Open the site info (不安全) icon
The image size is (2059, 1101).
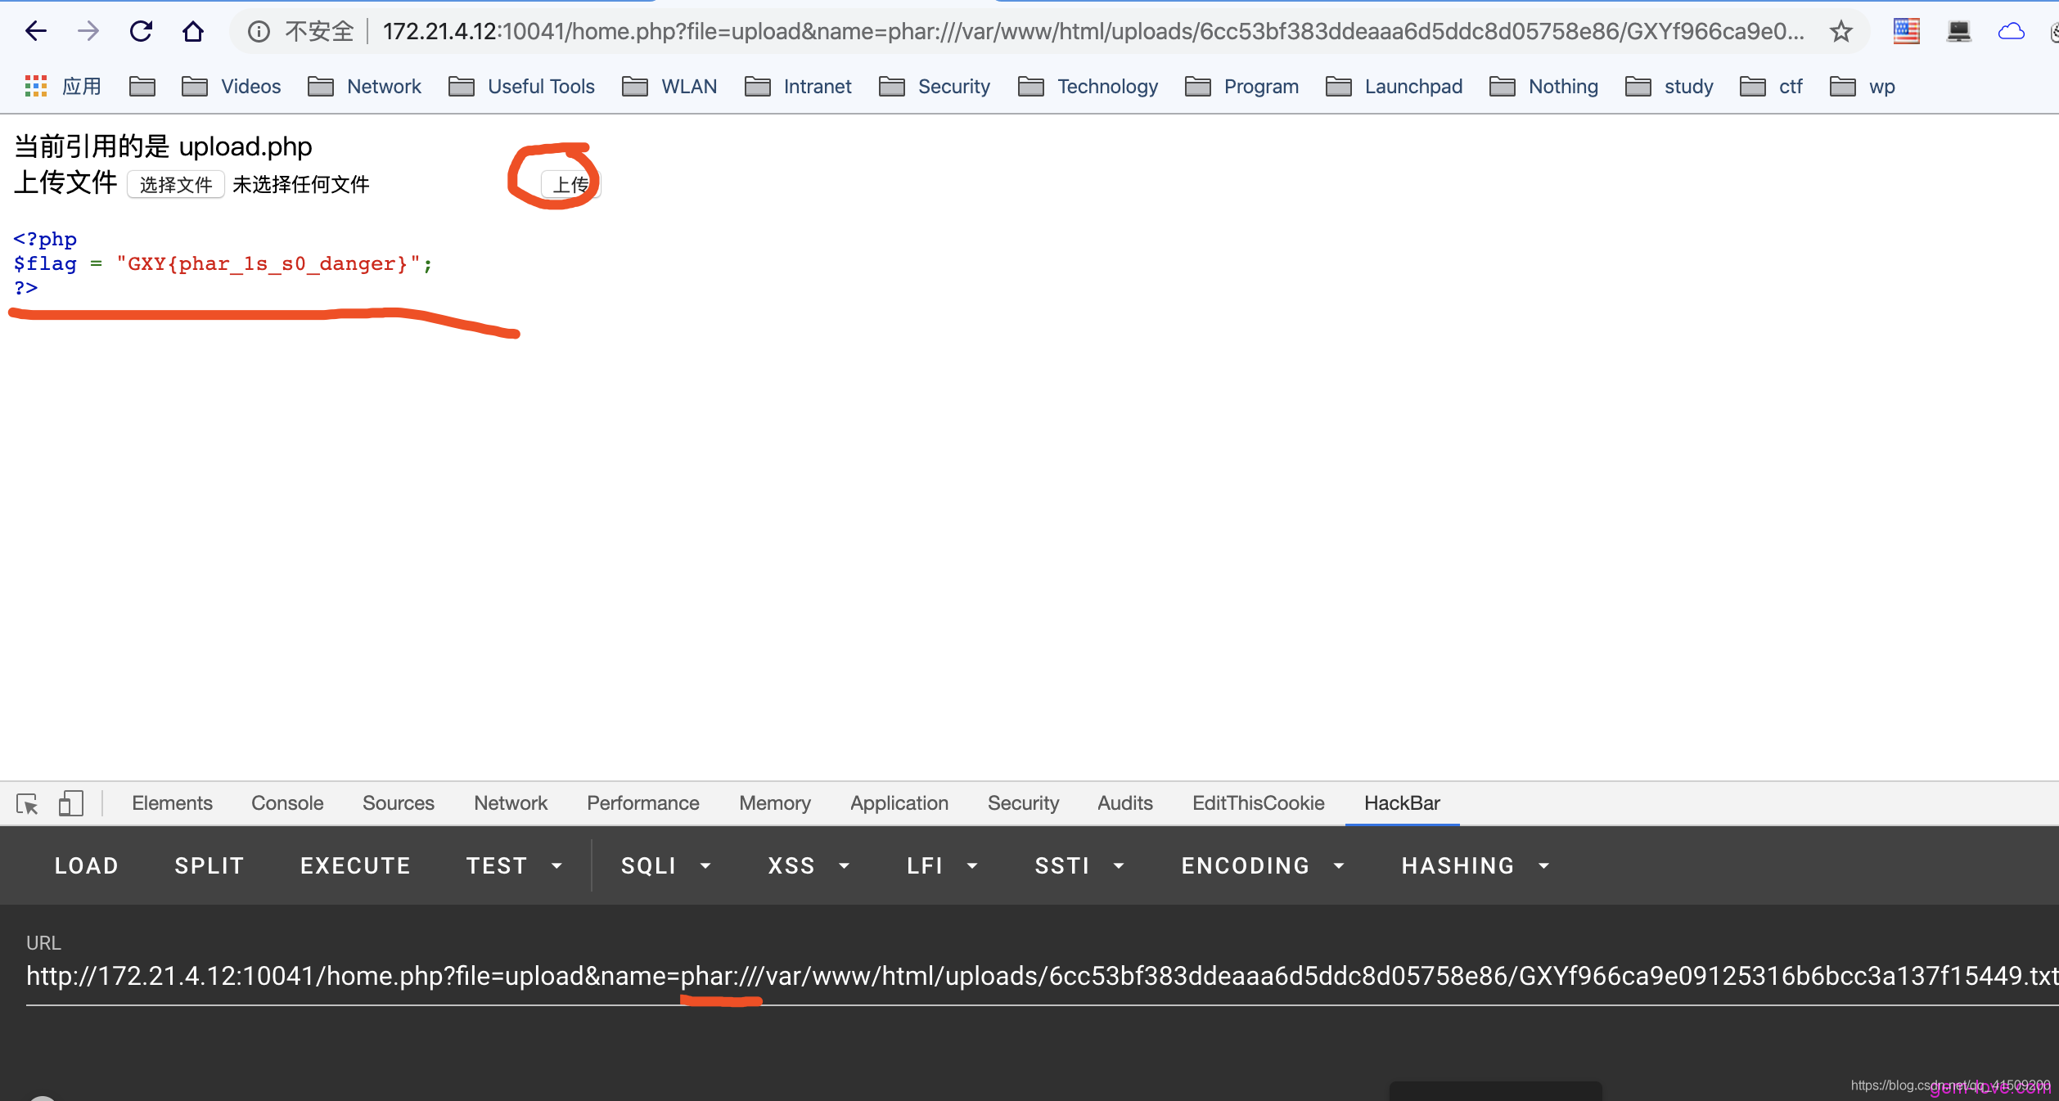pyautogui.click(x=259, y=32)
